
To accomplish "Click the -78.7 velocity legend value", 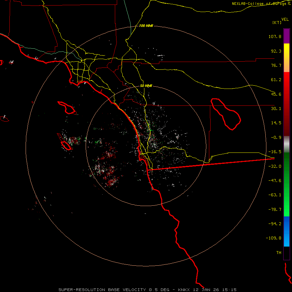I will pyautogui.click(x=275, y=210).
